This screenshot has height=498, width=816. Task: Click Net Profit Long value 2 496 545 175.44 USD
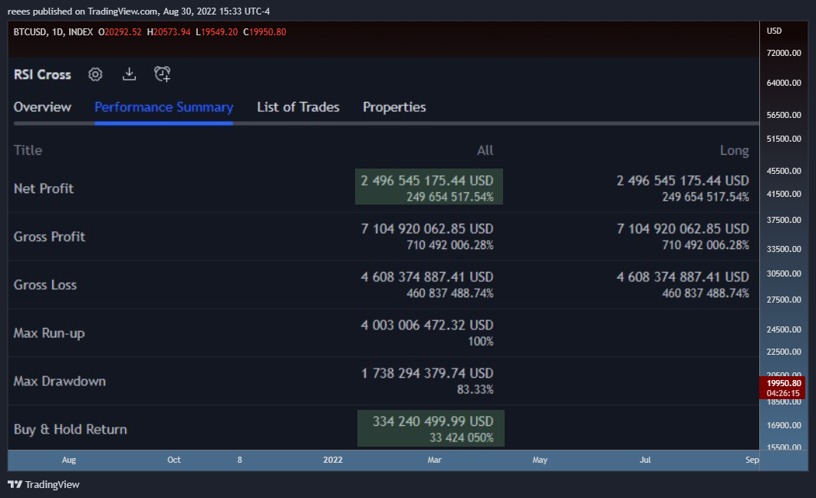coord(683,180)
